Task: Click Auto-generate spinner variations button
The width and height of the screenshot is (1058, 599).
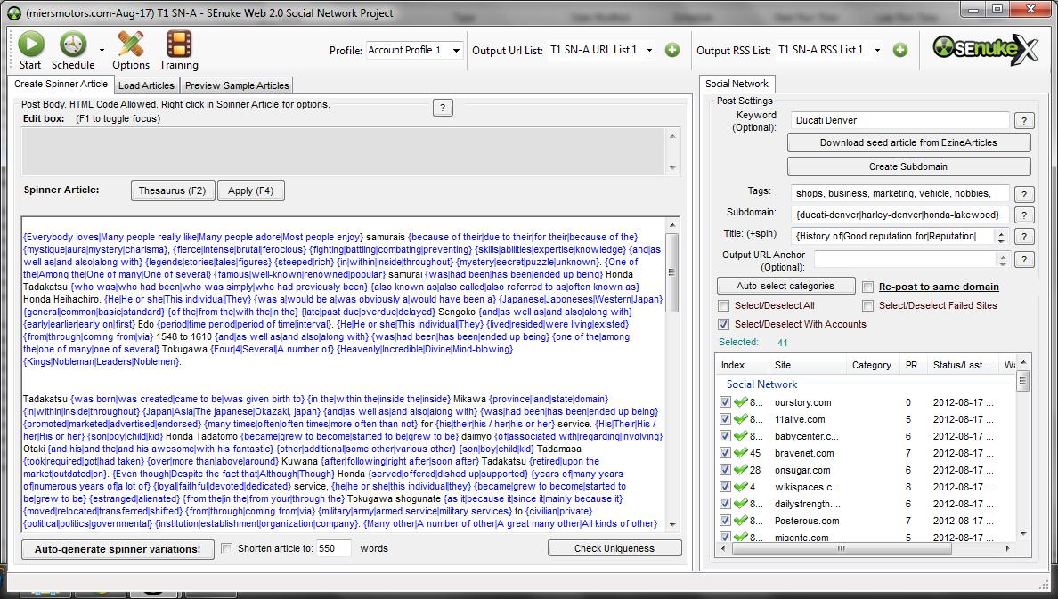Action: (x=118, y=549)
